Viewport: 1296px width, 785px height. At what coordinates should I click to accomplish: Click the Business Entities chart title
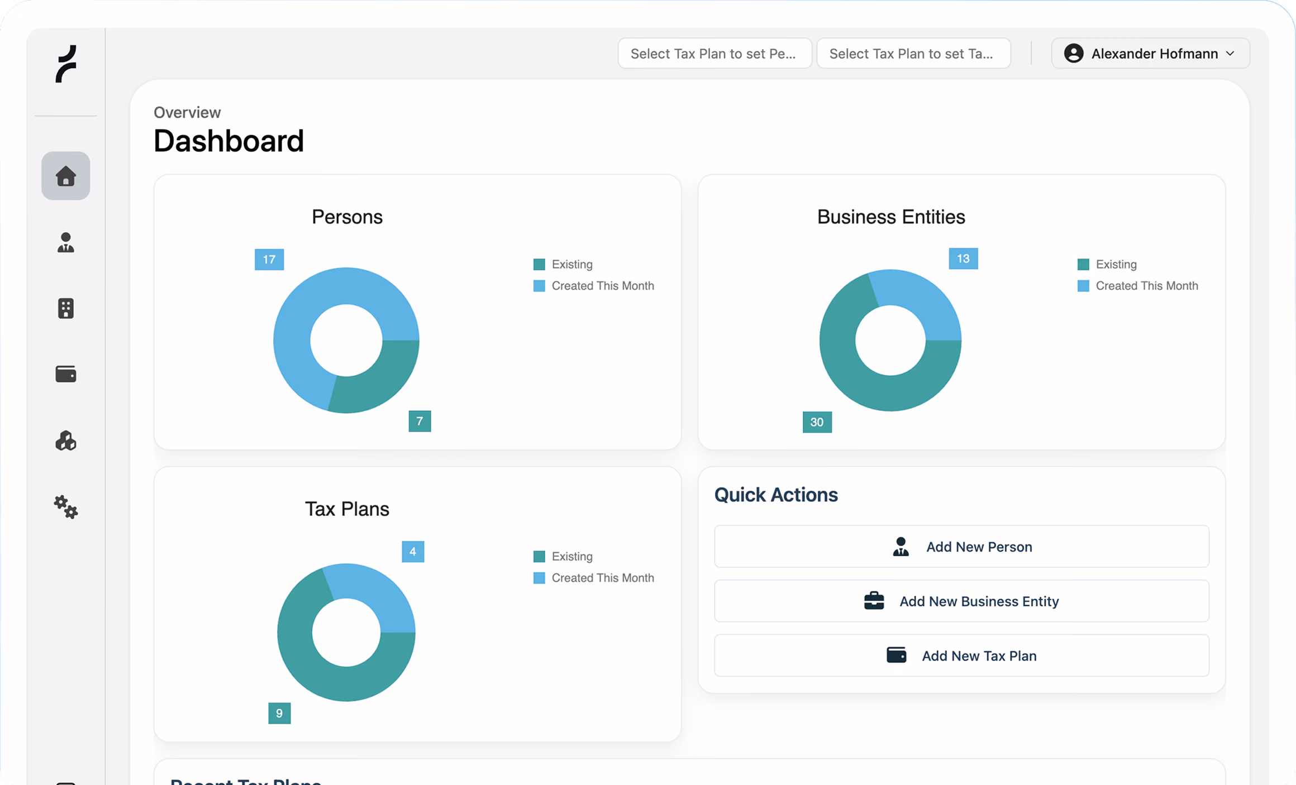[x=891, y=217]
